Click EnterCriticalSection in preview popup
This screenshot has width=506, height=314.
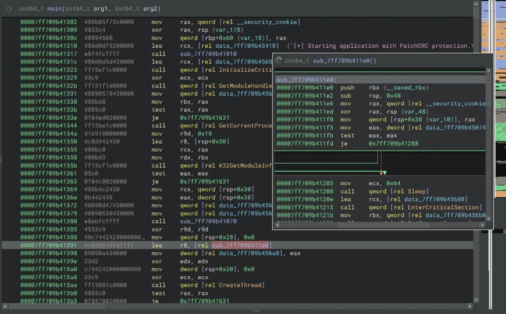point(443,207)
